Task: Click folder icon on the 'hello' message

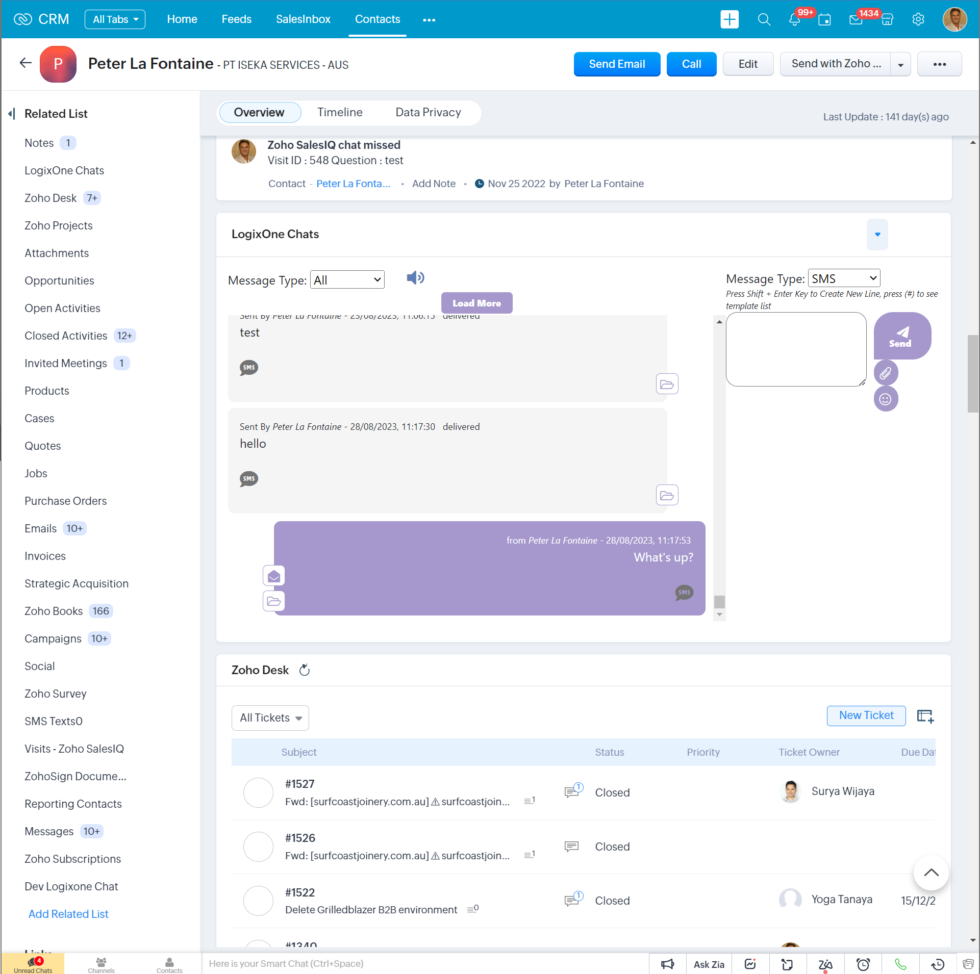Action: tap(667, 495)
